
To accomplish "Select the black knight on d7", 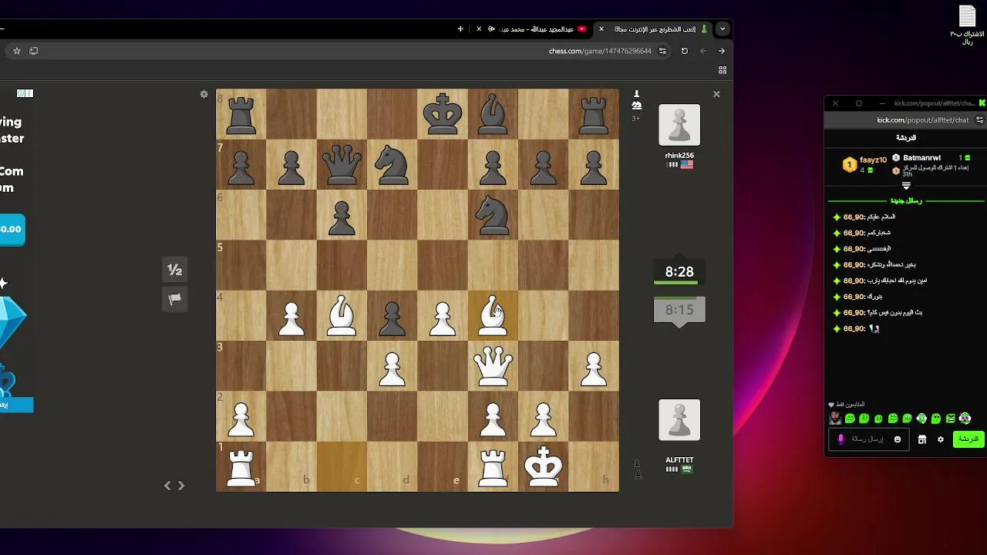I will click(x=392, y=164).
